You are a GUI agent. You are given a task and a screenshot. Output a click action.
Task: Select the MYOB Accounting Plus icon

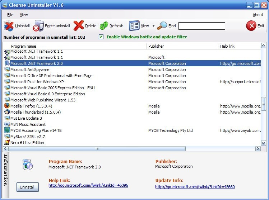coord(7,130)
